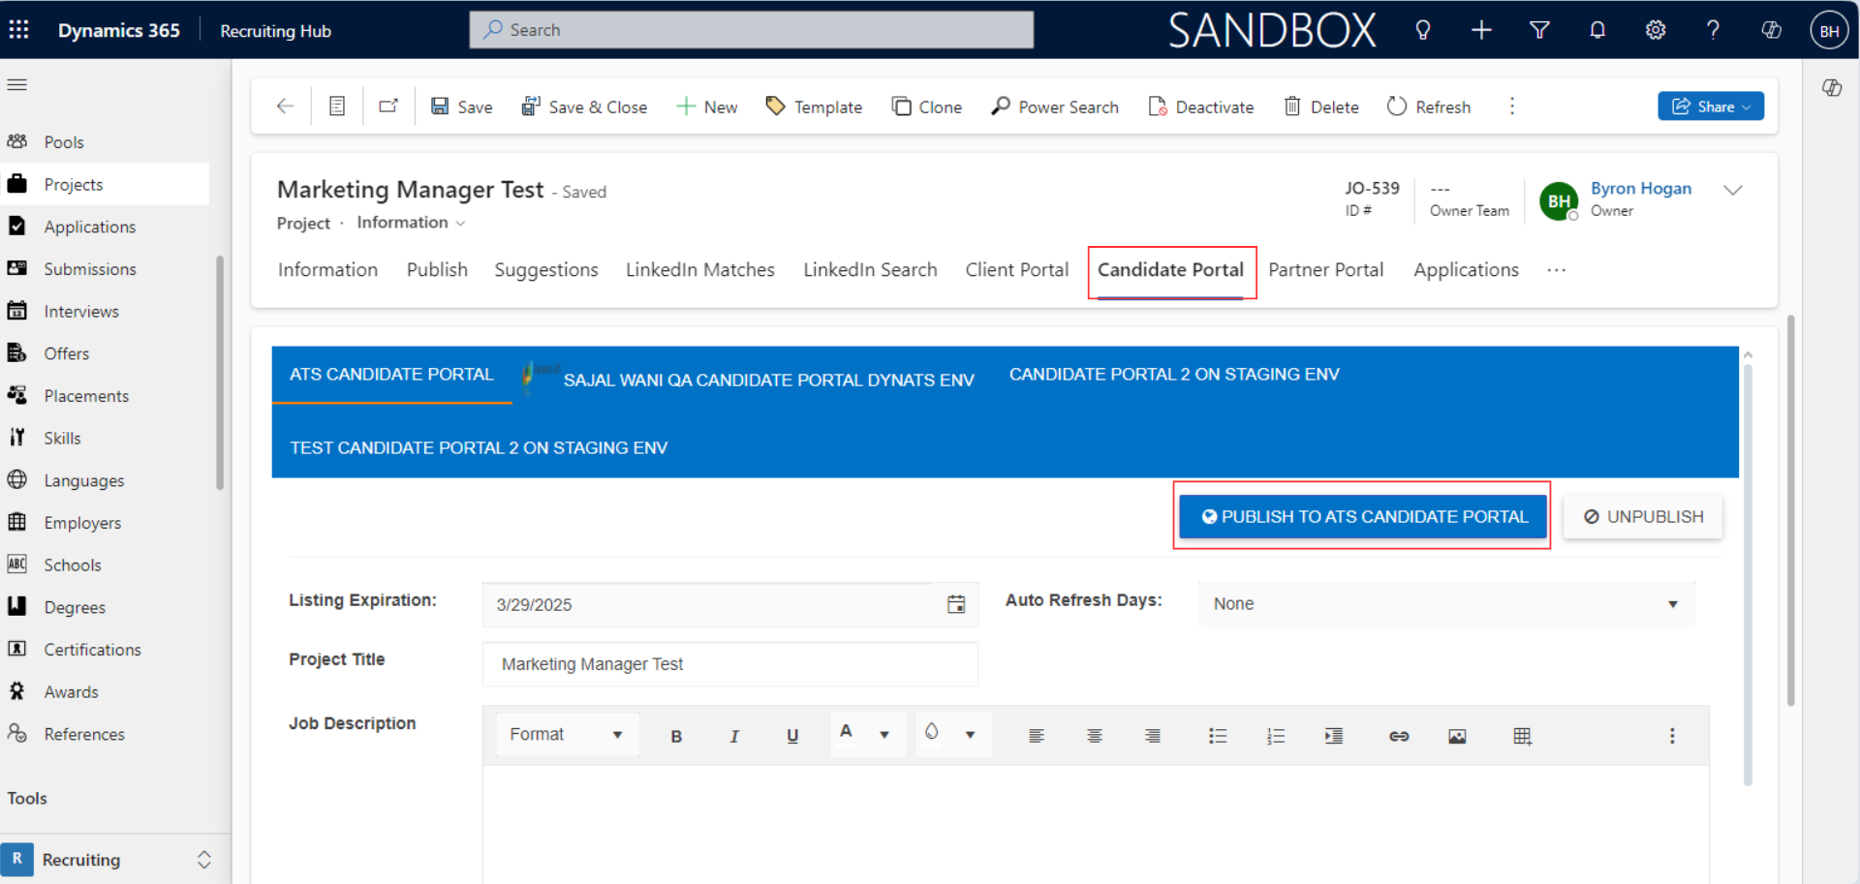Open Share button dropdown

click(1711, 107)
